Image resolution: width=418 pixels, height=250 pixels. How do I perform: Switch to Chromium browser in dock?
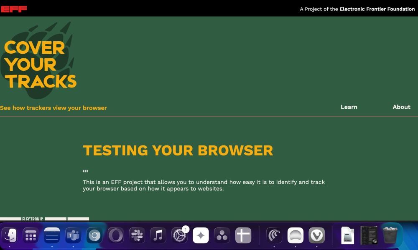[x=94, y=235]
